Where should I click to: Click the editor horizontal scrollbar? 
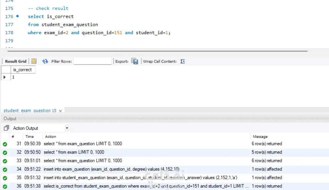point(157,51)
